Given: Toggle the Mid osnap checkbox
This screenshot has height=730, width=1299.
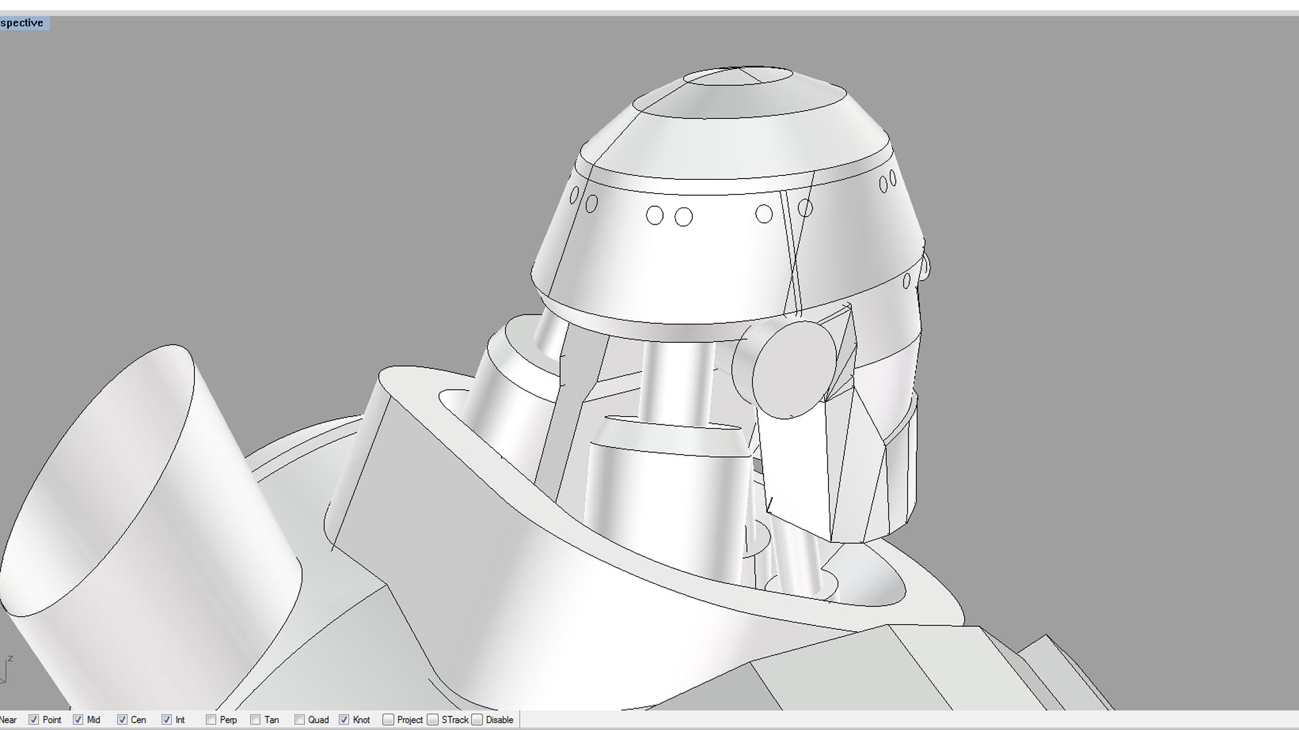Looking at the screenshot, I should (78, 720).
